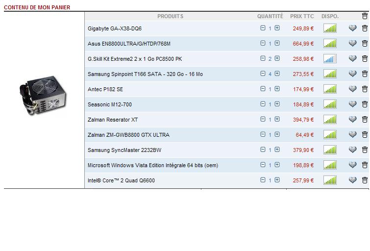This screenshot has height=251, width=370.
Task: Open Samsung Spinpoint T166 SATA product link
Action: pos(145,74)
